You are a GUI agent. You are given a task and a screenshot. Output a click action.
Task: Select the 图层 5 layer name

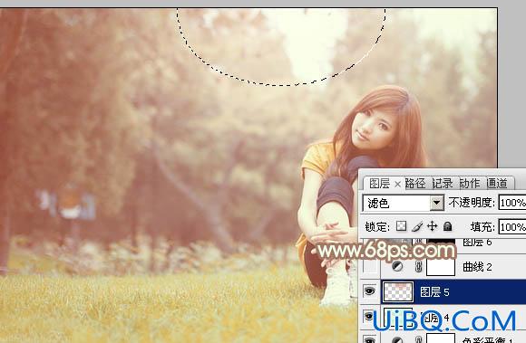(x=434, y=291)
